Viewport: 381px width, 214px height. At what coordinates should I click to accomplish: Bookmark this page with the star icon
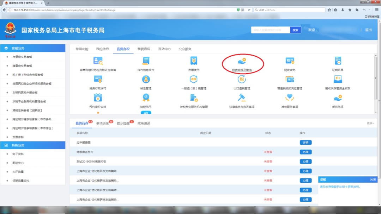pos(329,10)
